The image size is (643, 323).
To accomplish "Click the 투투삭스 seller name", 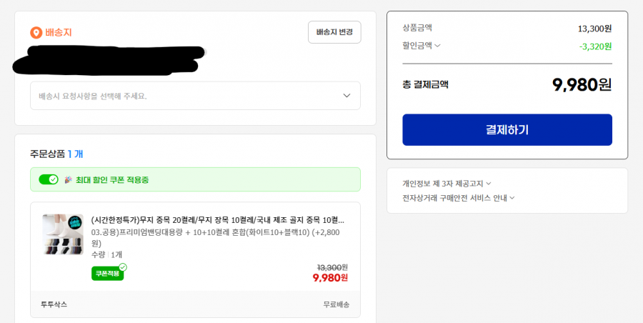I will click(x=54, y=304).
